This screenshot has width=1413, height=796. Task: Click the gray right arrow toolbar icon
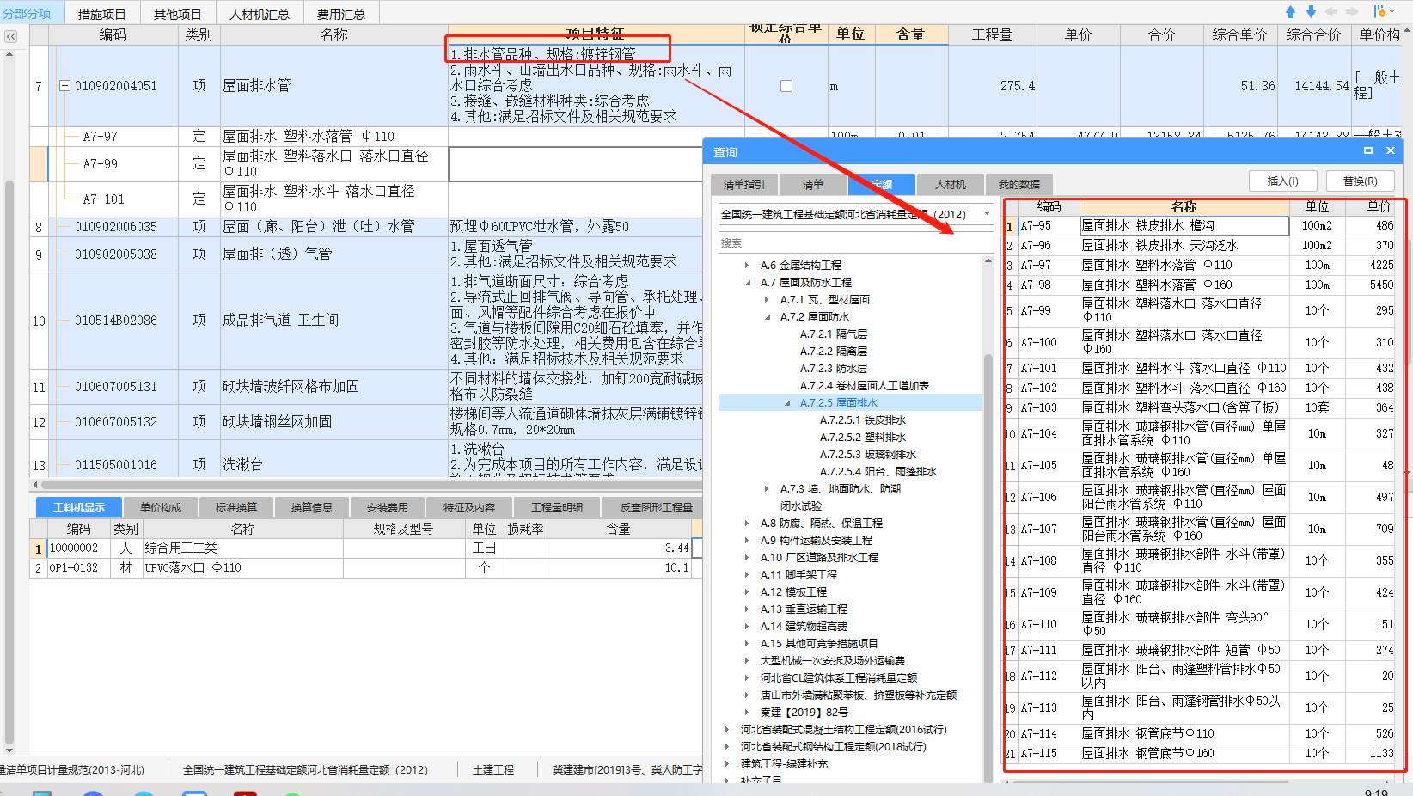(1353, 12)
